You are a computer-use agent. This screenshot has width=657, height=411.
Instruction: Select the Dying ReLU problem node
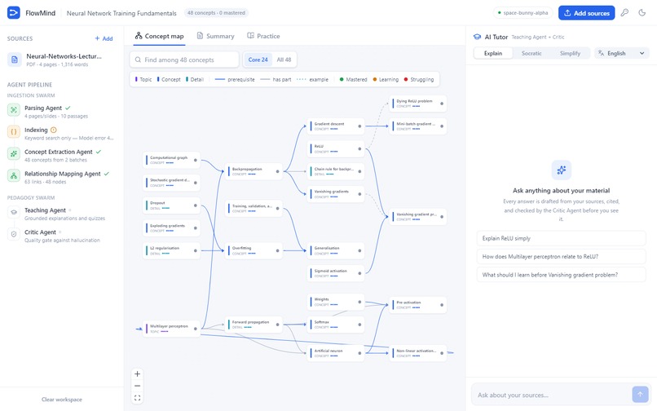point(417,104)
